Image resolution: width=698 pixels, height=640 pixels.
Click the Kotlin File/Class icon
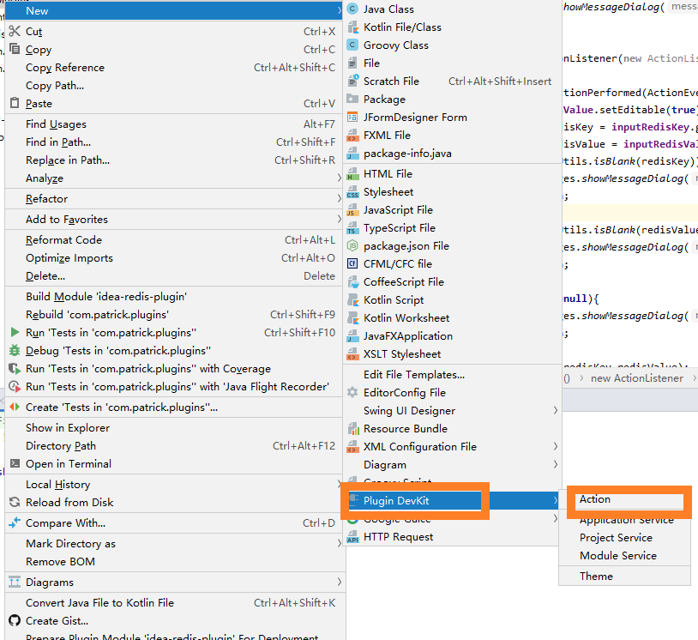(x=352, y=27)
